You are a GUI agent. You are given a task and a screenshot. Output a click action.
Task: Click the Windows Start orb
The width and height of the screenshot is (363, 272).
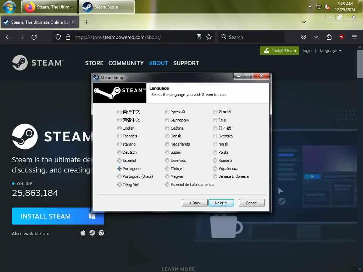(10, 7)
